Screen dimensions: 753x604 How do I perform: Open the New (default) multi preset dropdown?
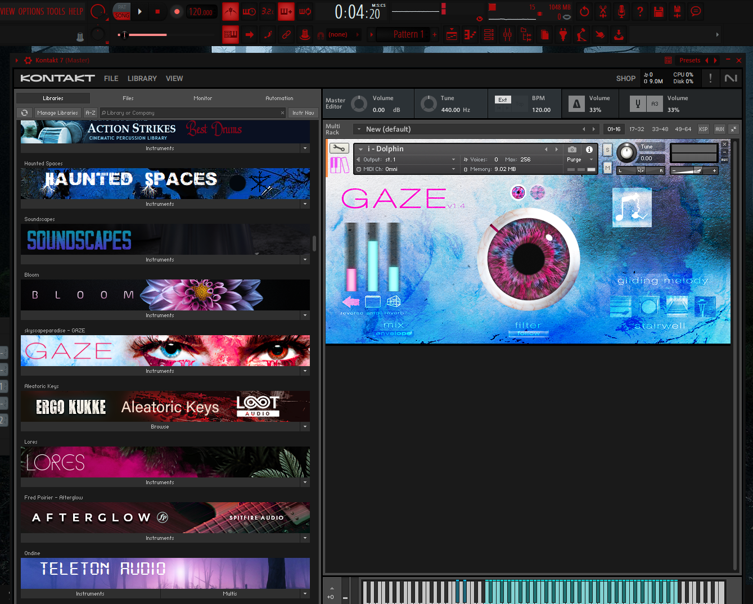[359, 129]
